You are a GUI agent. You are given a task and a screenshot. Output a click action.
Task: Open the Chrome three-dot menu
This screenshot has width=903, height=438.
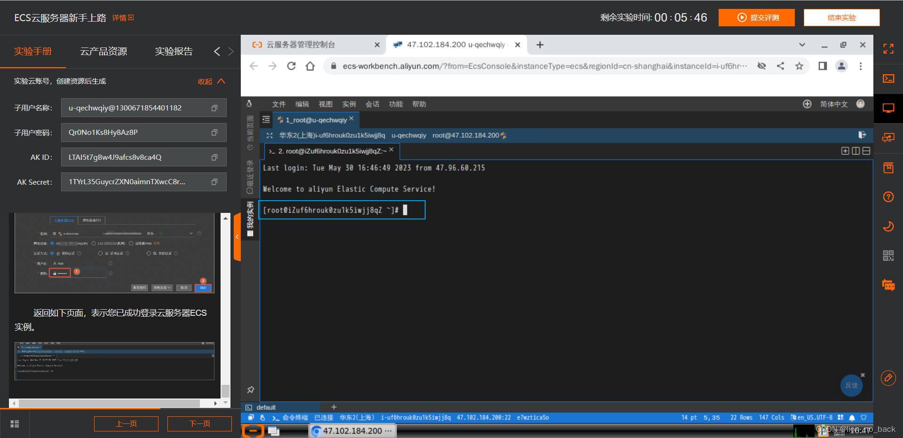click(861, 66)
